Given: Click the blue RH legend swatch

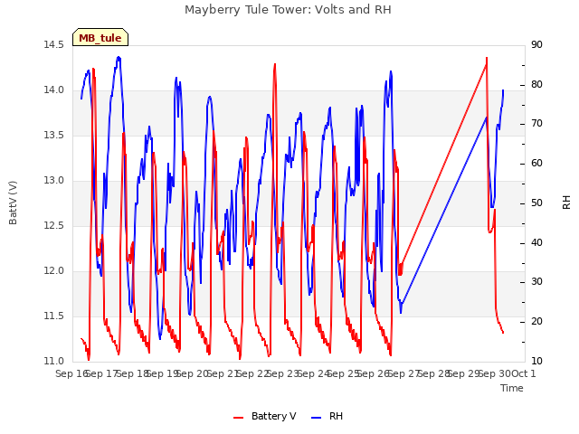Looking at the screenshot, I should 317,418.
